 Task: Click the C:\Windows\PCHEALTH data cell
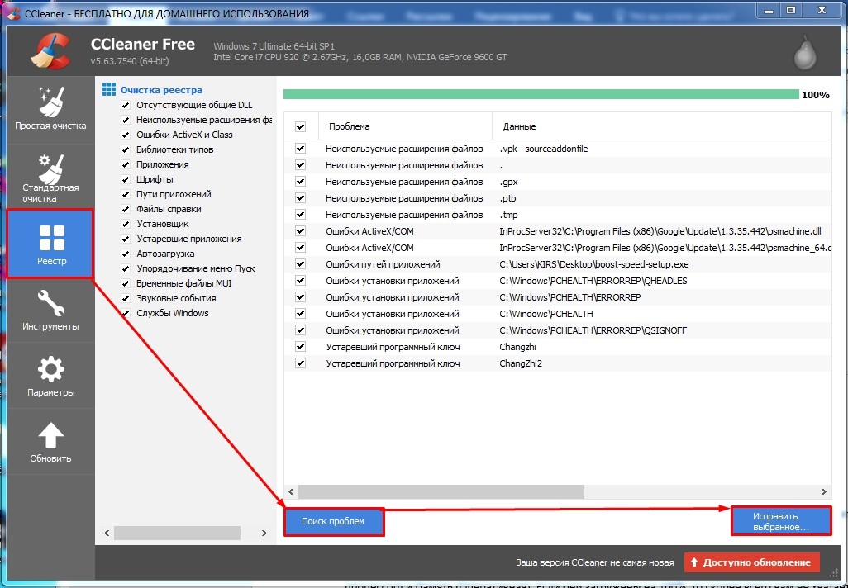click(x=546, y=314)
